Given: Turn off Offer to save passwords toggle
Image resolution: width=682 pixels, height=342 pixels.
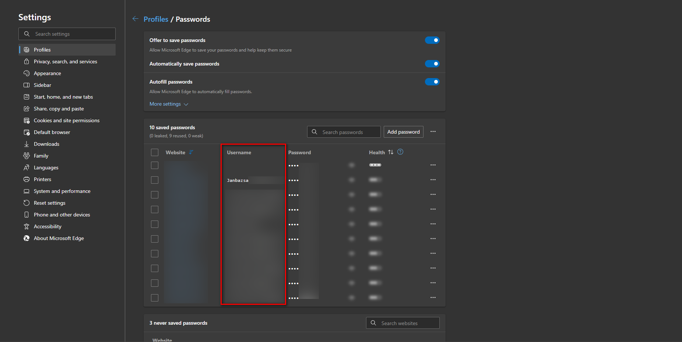Looking at the screenshot, I should tap(432, 40).
